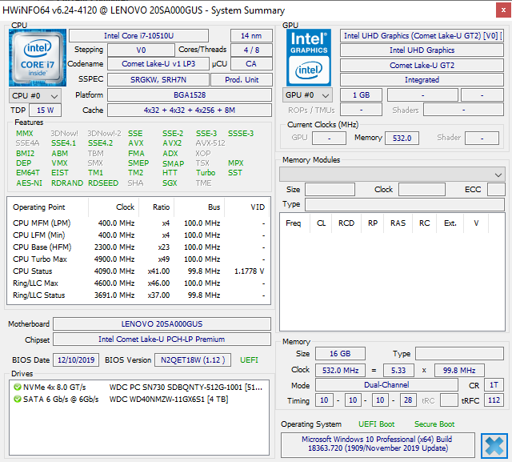The width and height of the screenshot is (512, 462).
Task: Click the Windows 10 Professional OS field
Action: pyautogui.click(x=378, y=444)
